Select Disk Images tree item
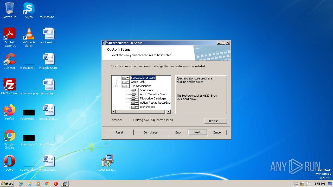This screenshot has width=333, height=187. tap(147, 107)
